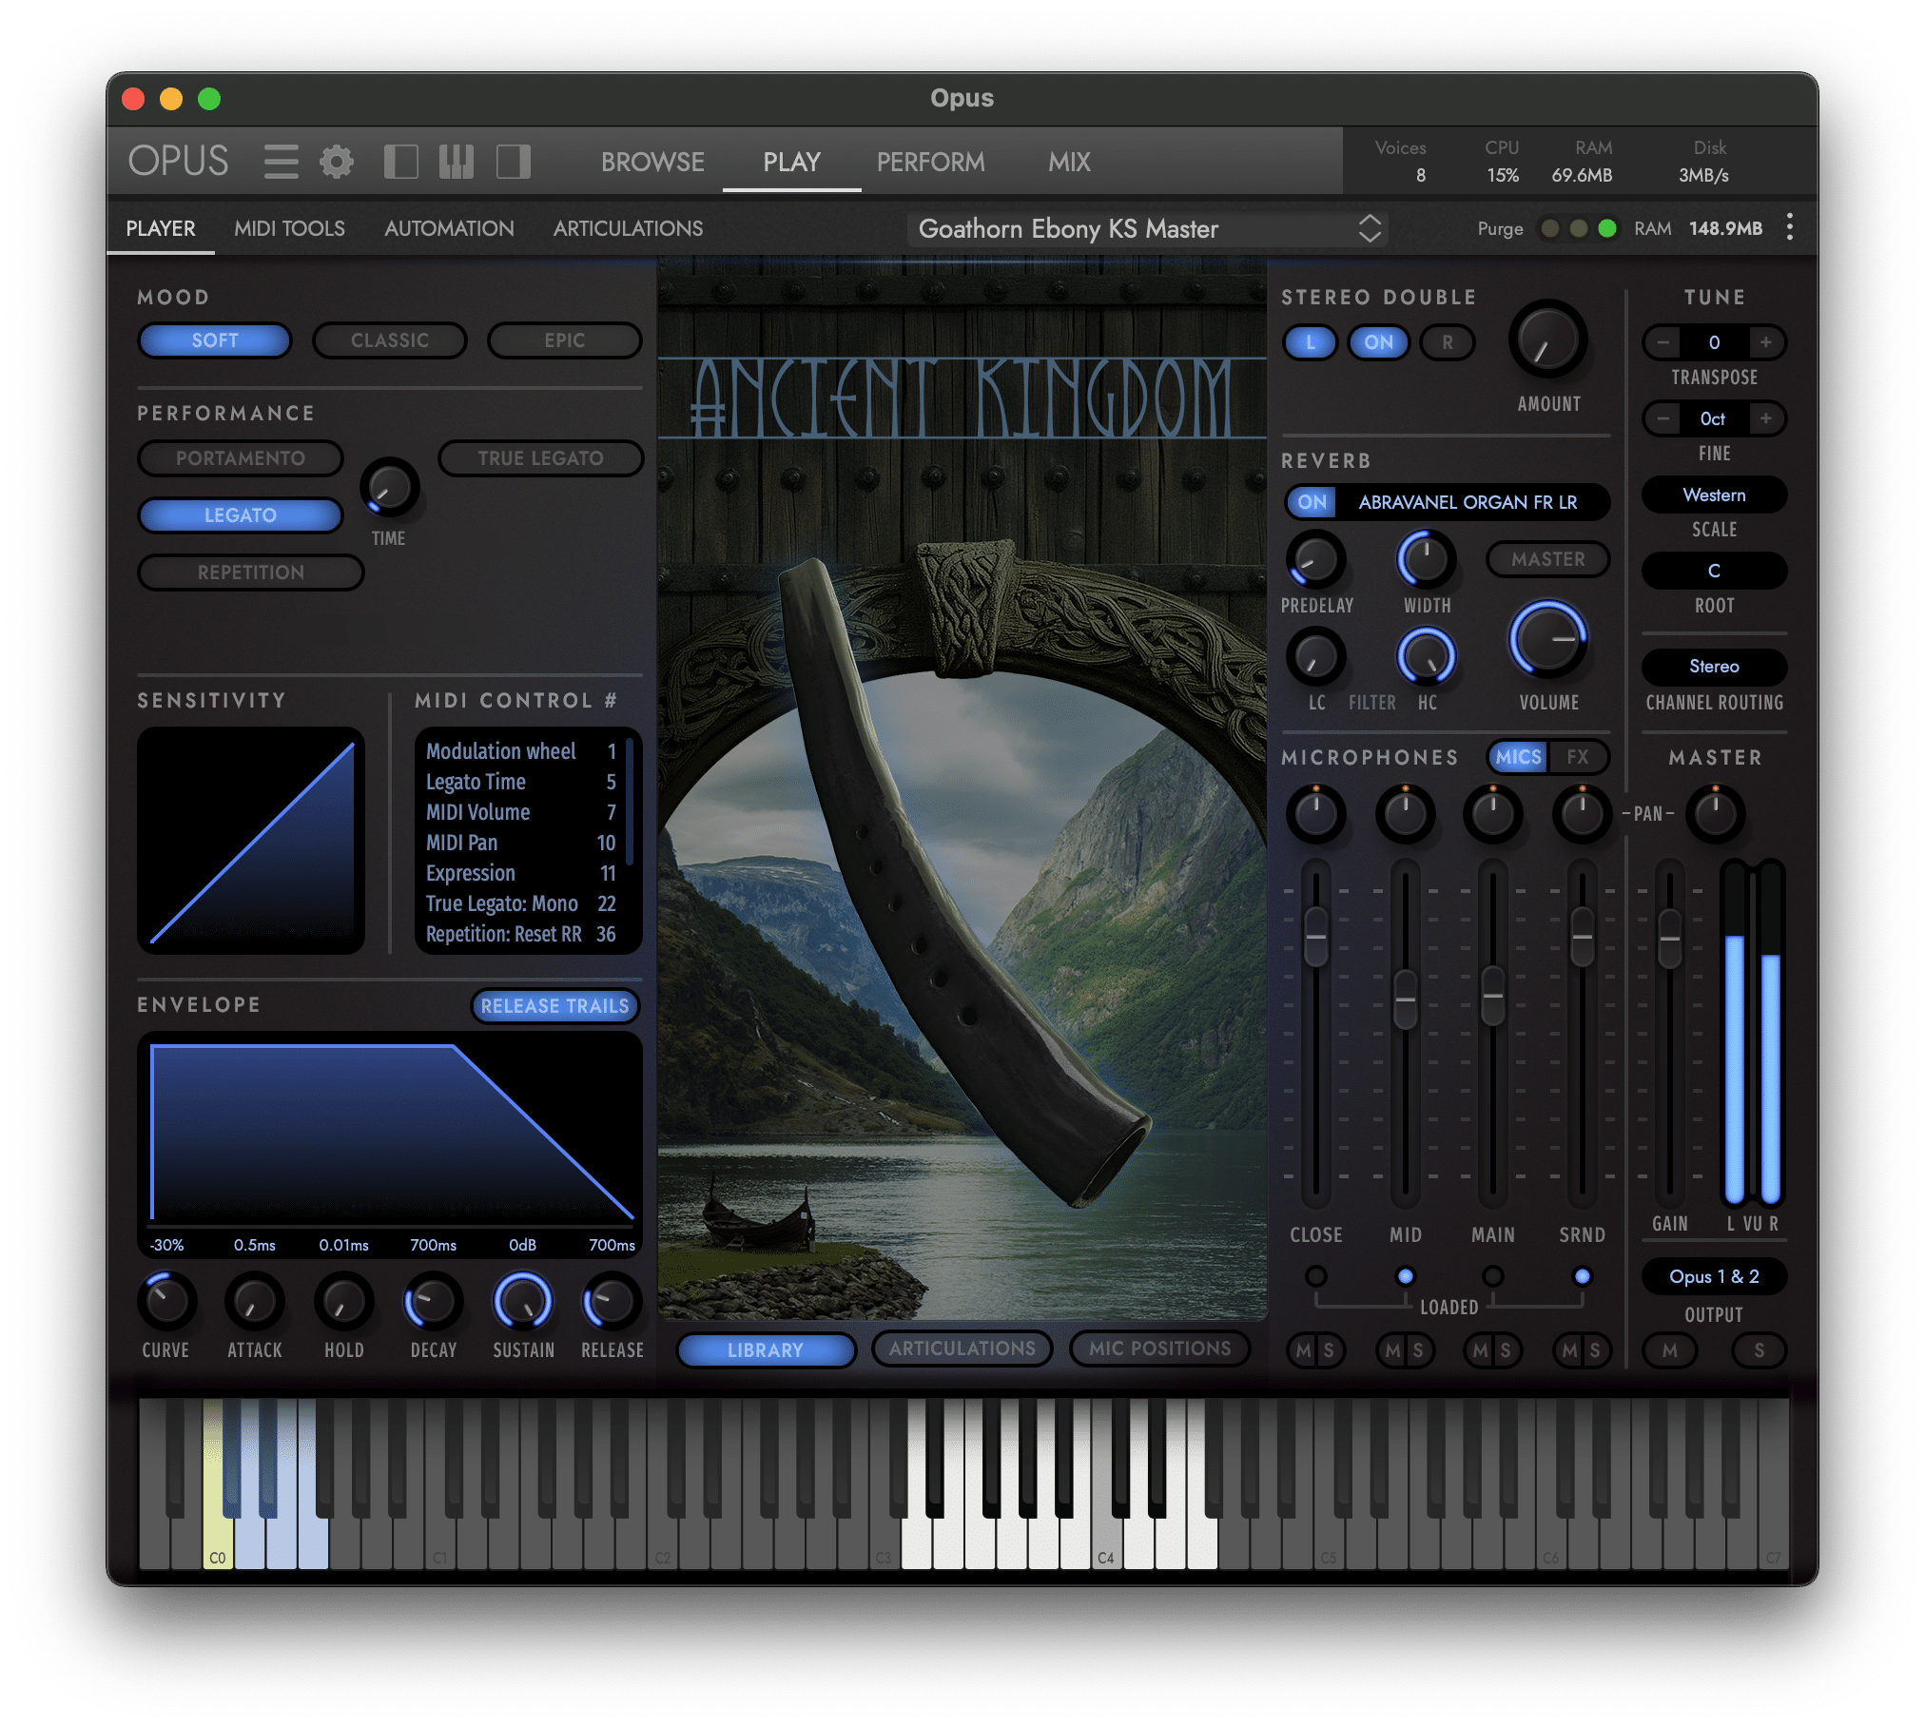Adjust the reverb Width knob
The height and width of the screenshot is (1727, 1925).
tap(1426, 558)
